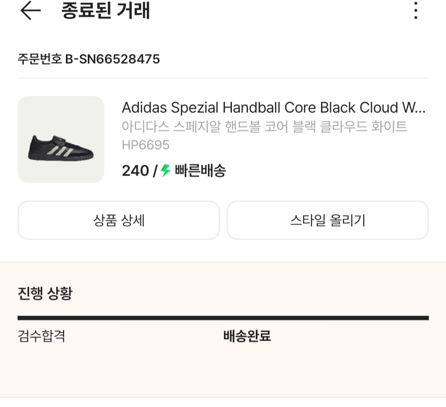This screenshot has height=407, width=446.
Task: Tap the 주문번호 order label
Action: pyautogui.click(x=38, y=59)
